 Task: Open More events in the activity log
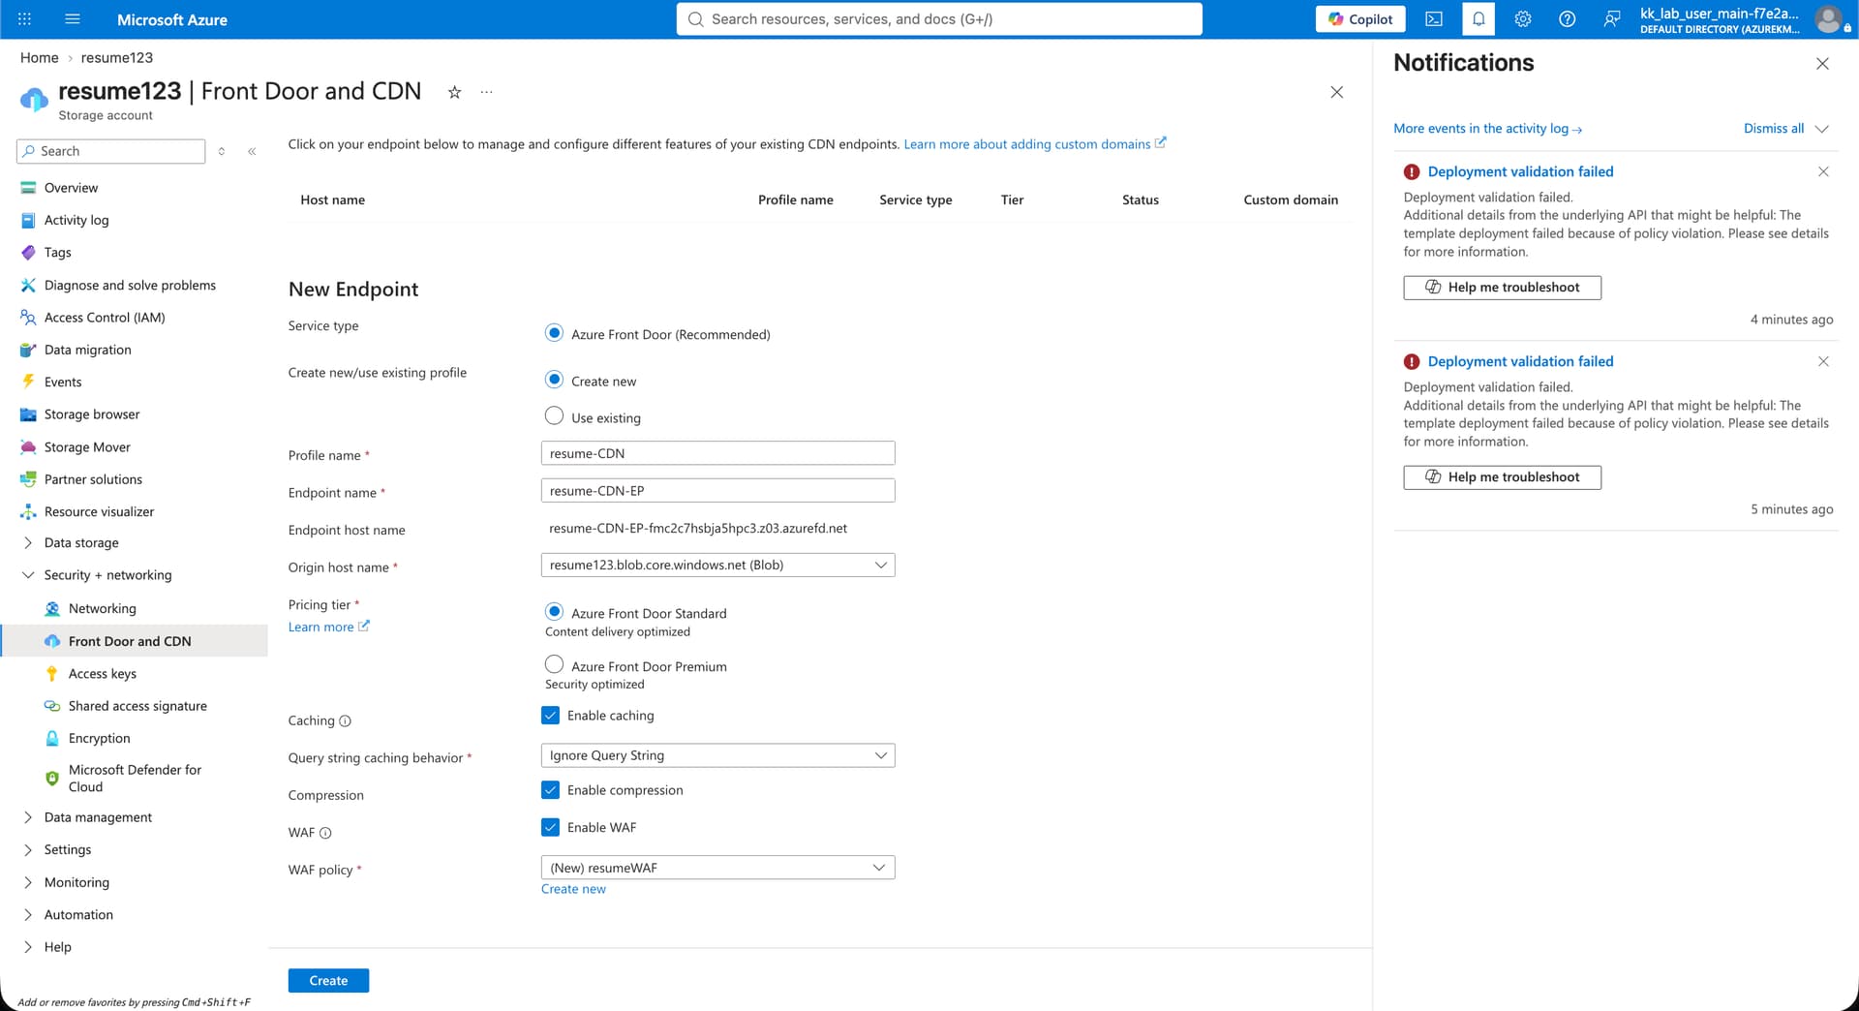tap(1487, 129)
